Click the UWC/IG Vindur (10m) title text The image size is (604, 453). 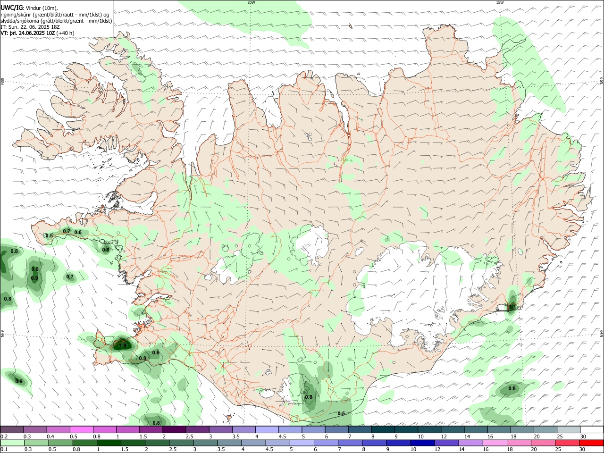pyautogui.click(x=29, y=8)
